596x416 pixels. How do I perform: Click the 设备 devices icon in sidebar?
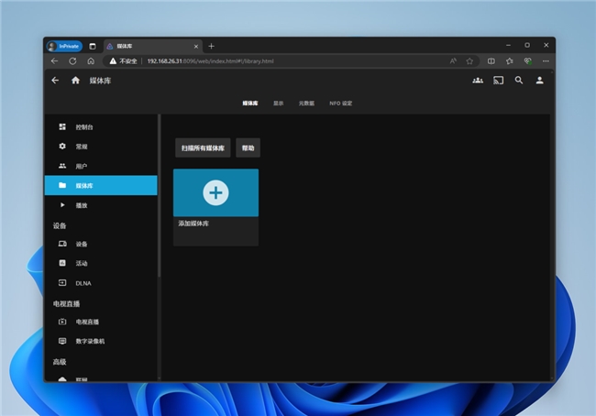62,244
